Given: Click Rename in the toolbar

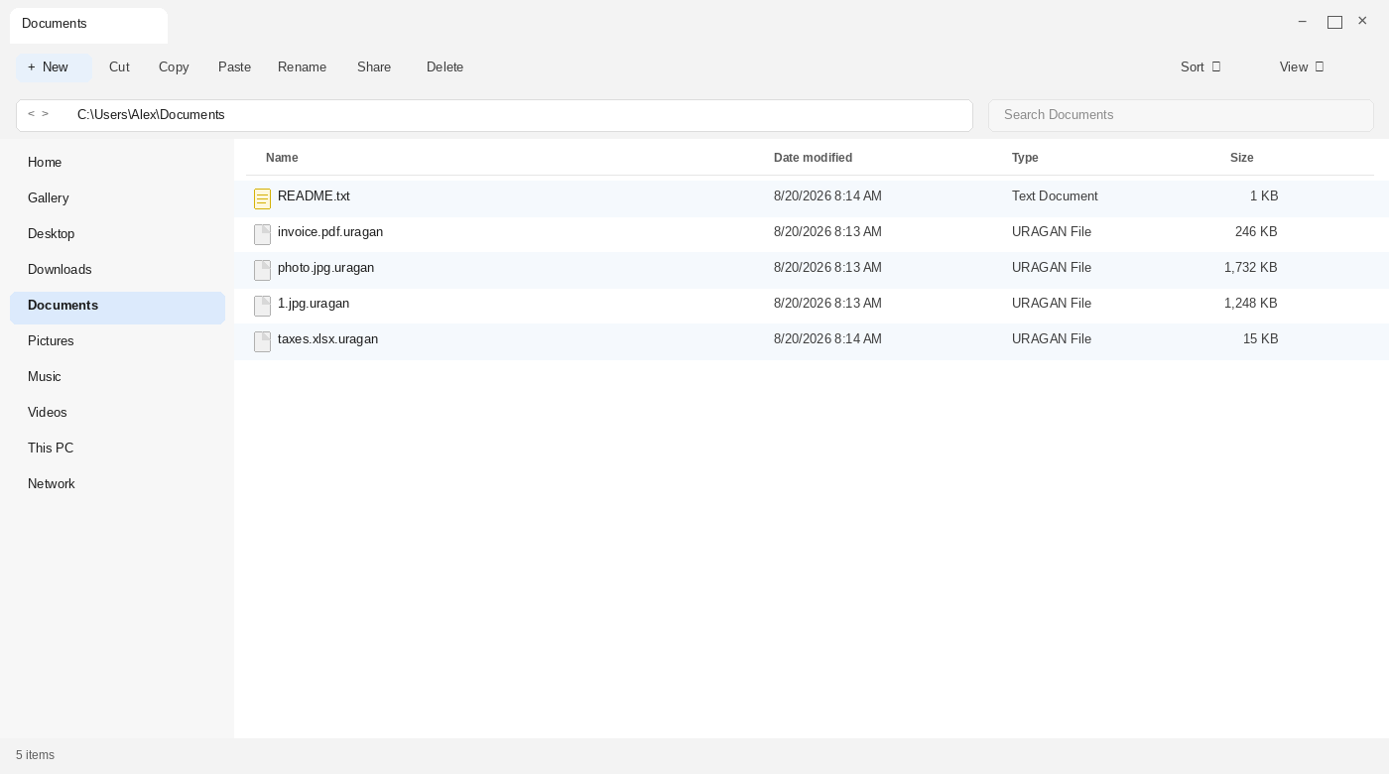Looking at the screenshot, I should [302, 67].
